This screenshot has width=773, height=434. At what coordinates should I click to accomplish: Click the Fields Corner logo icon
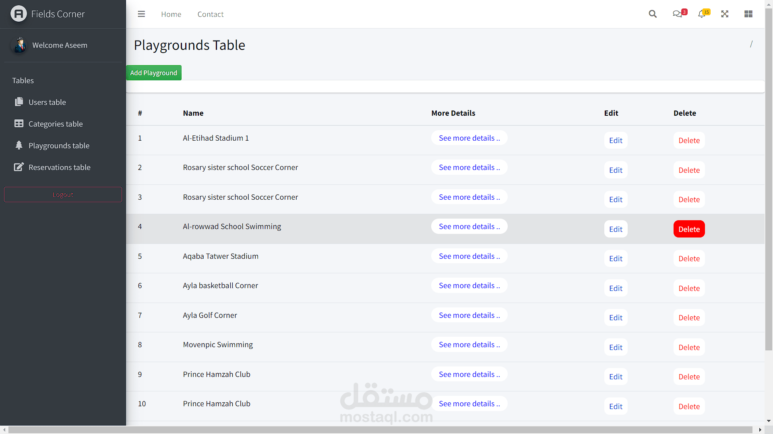(x=19, y=14)
